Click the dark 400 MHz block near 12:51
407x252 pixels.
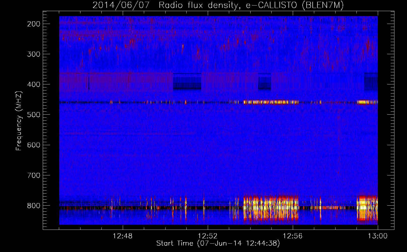point(187,81)
